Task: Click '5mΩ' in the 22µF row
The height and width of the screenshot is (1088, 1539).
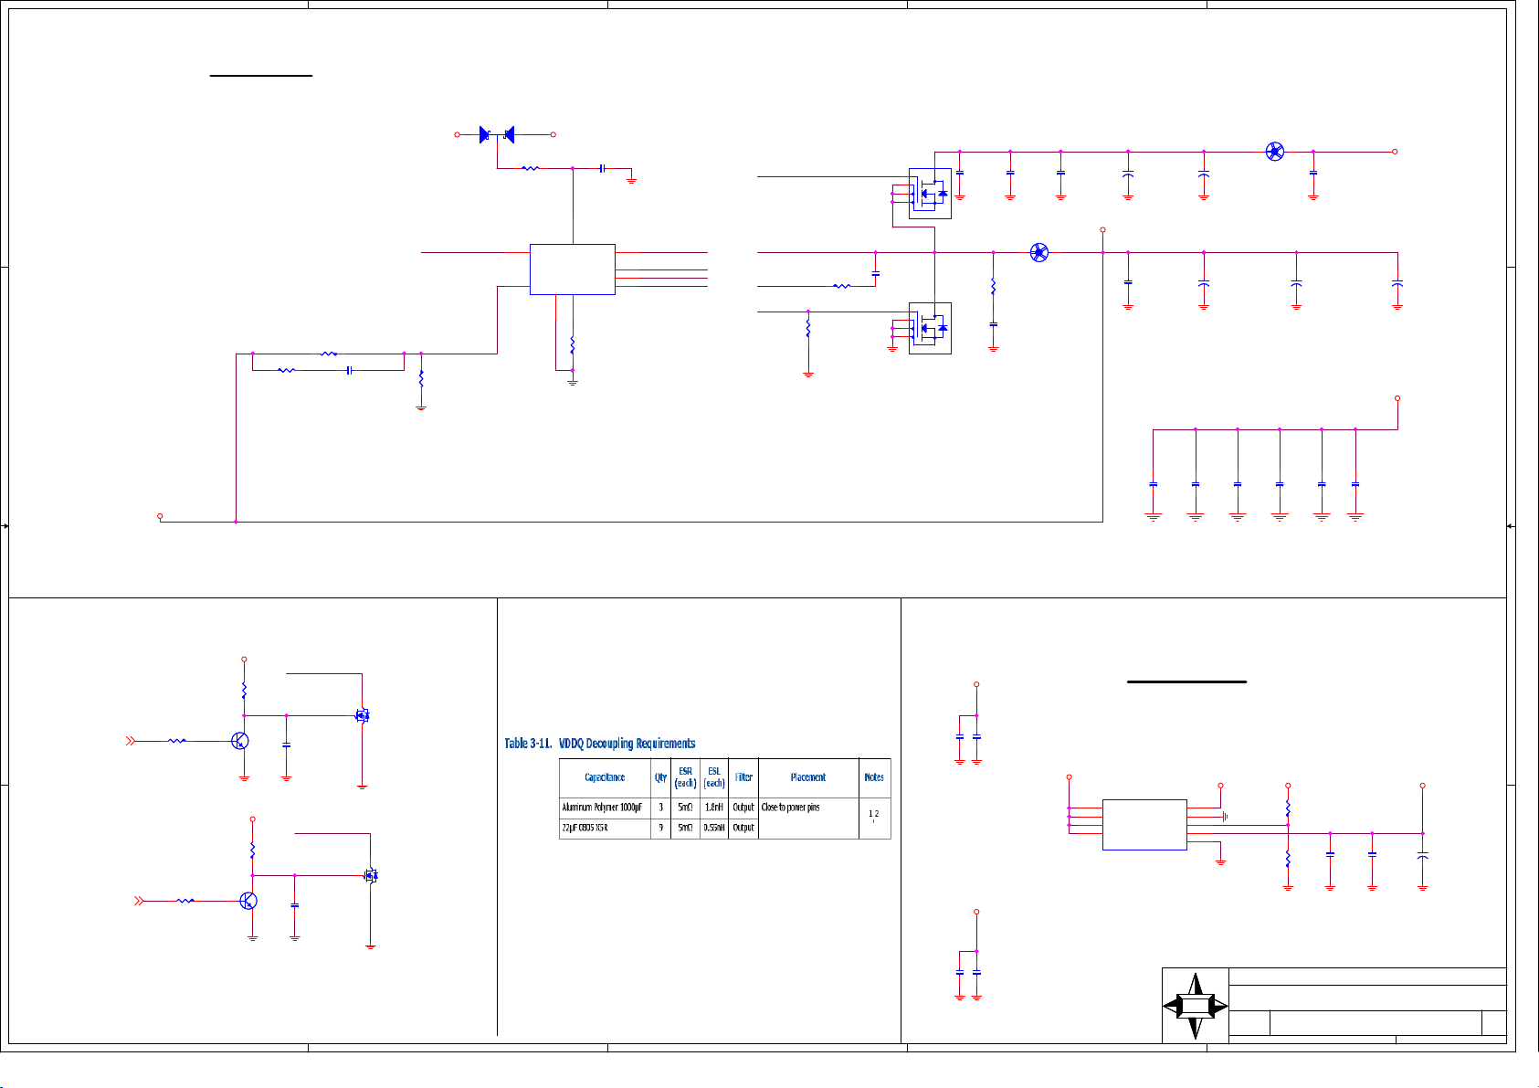Action: point(685,828)
